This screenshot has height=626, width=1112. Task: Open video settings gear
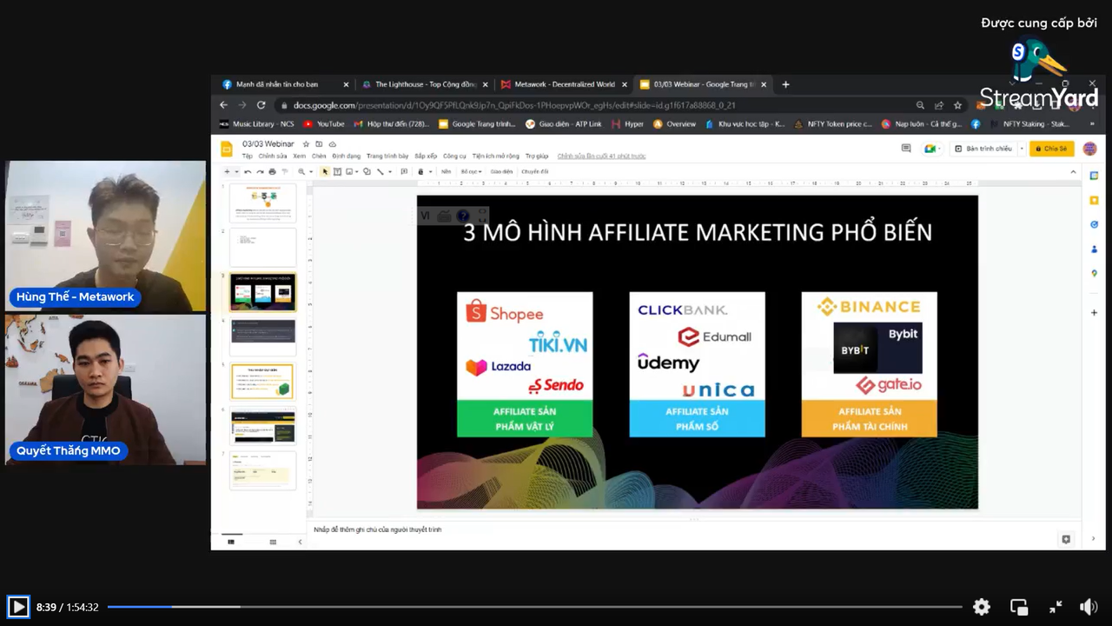[x=981, y=607]
